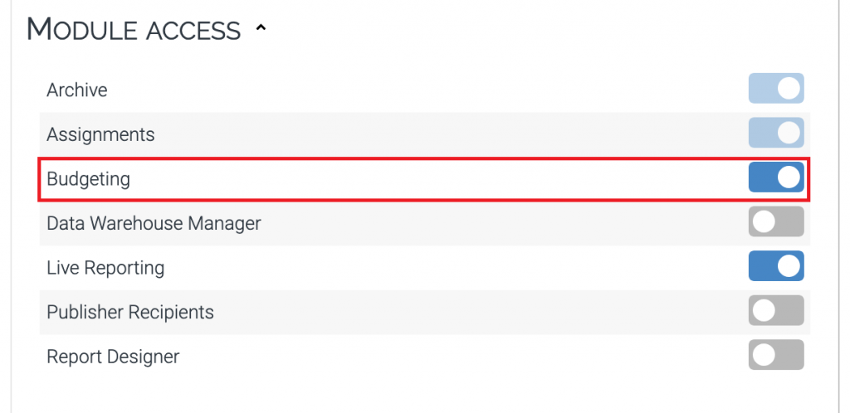Turn off the Live Reporting switch

coord(776,267)
